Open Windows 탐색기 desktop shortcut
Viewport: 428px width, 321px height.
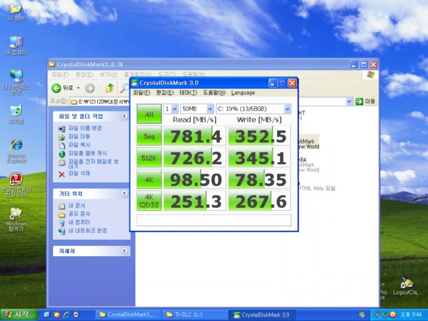point(16,220)
